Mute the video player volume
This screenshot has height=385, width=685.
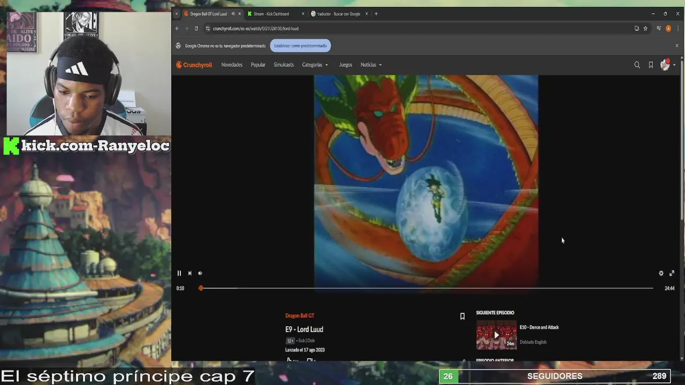click(x=200, y=273)
